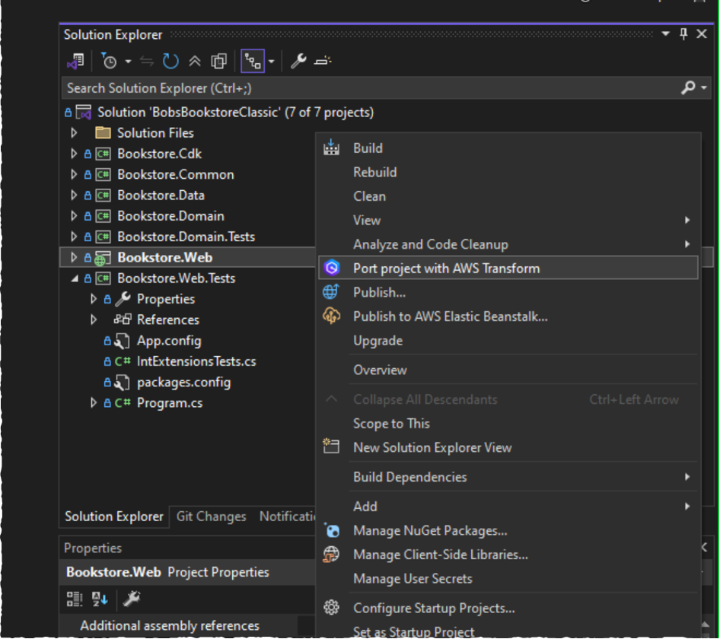
Task: Open the Pending Changes Filter dropdown arrow
Action: [x=128, y=62]
